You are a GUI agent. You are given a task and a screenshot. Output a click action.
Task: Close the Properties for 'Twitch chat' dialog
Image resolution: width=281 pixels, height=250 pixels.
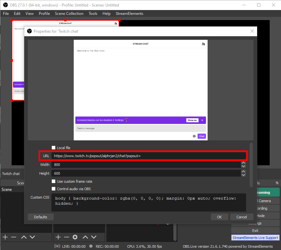click(x=252, y=31)
